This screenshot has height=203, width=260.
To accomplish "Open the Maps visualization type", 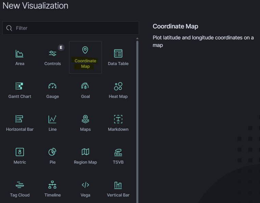I will click(x=85, y=119).
